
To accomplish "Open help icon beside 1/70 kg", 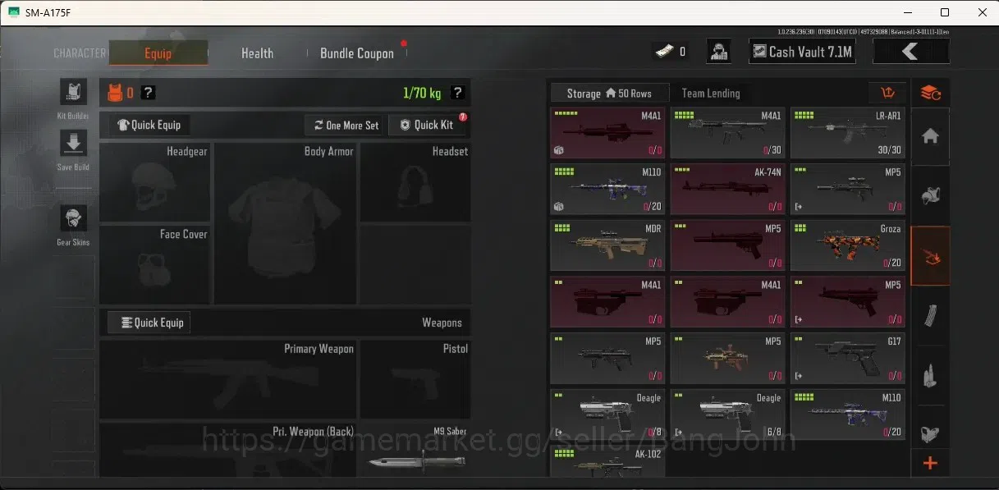I will 457,93.
